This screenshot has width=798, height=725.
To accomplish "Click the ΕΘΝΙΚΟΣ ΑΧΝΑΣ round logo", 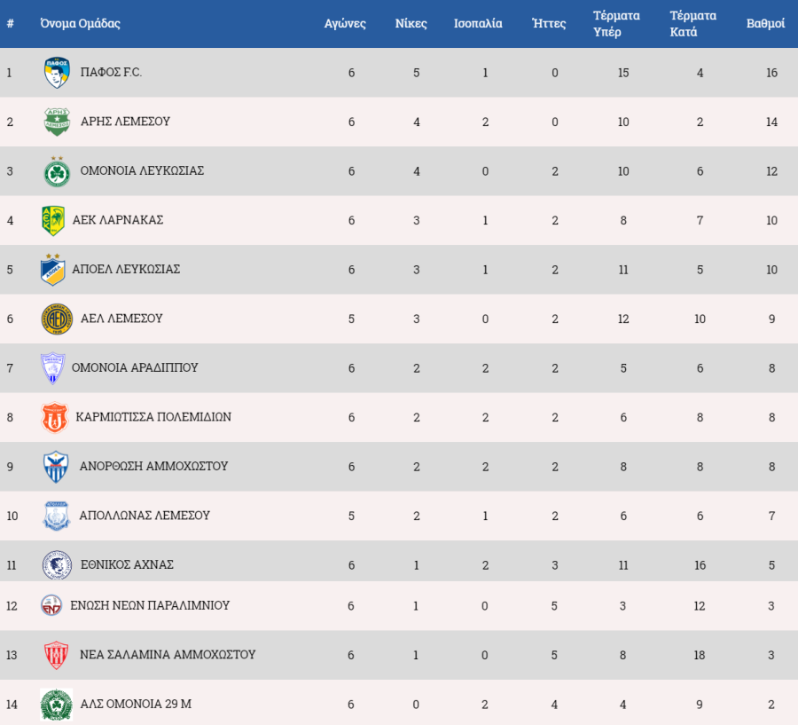I will (57, 564).
